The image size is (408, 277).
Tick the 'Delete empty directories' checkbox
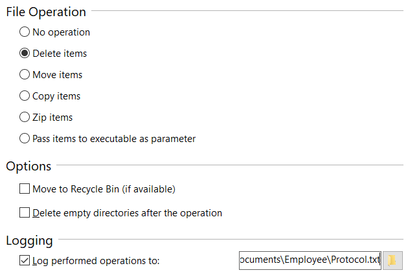[x=25, y=212]
